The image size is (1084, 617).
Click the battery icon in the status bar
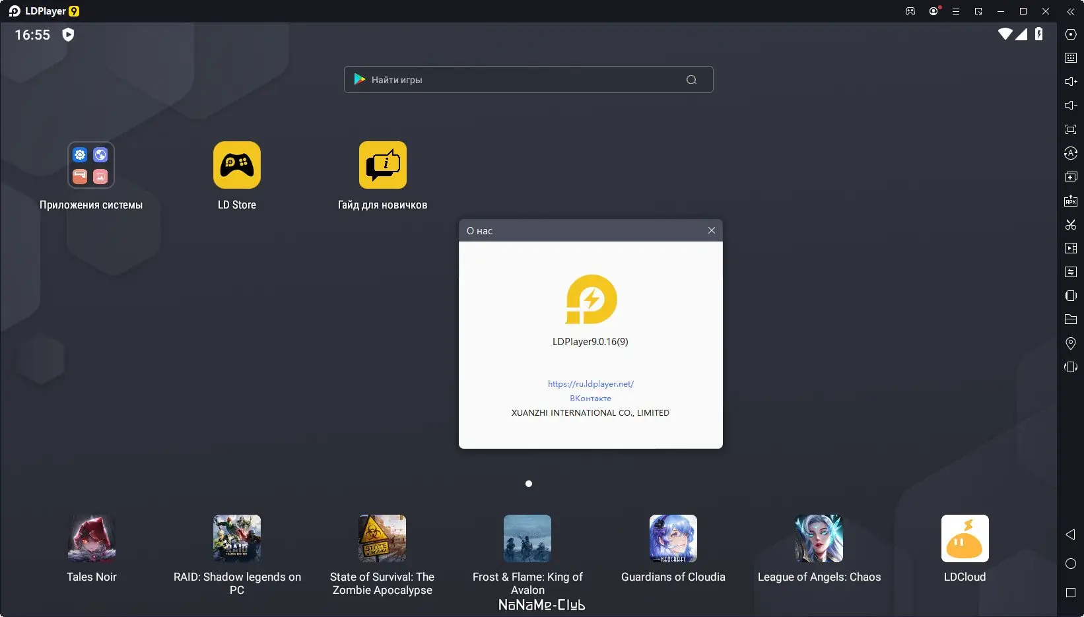pyautogui.click(x=1038, y=34)
